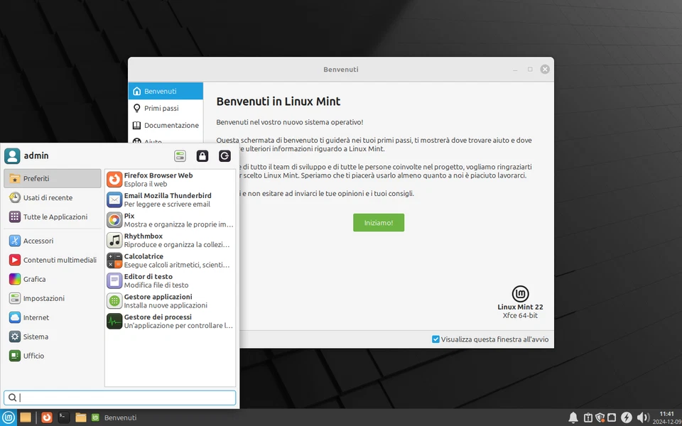
Task: Click the log out icon in the menu
Action: click(224, 155)
